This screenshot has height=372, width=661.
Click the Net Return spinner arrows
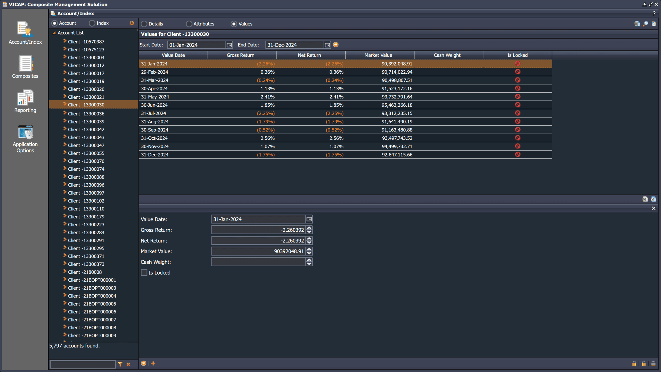309,241
